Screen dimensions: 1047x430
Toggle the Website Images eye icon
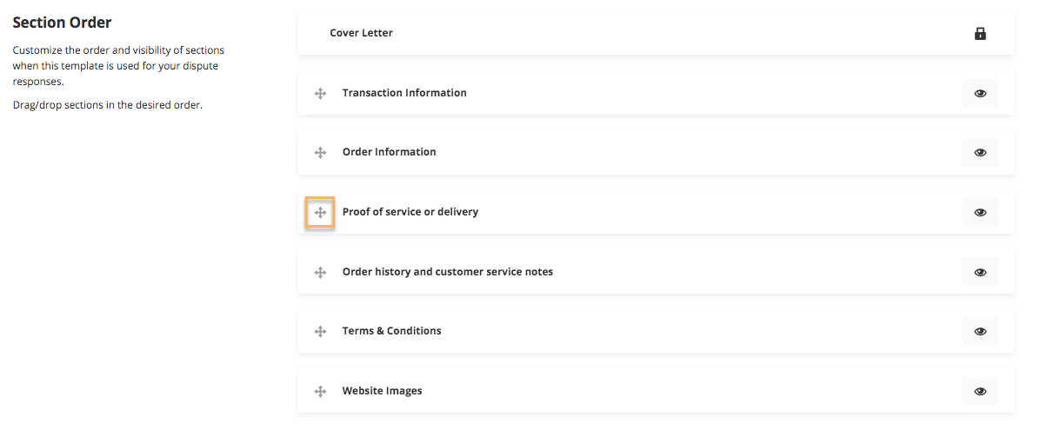click(980, 391)
